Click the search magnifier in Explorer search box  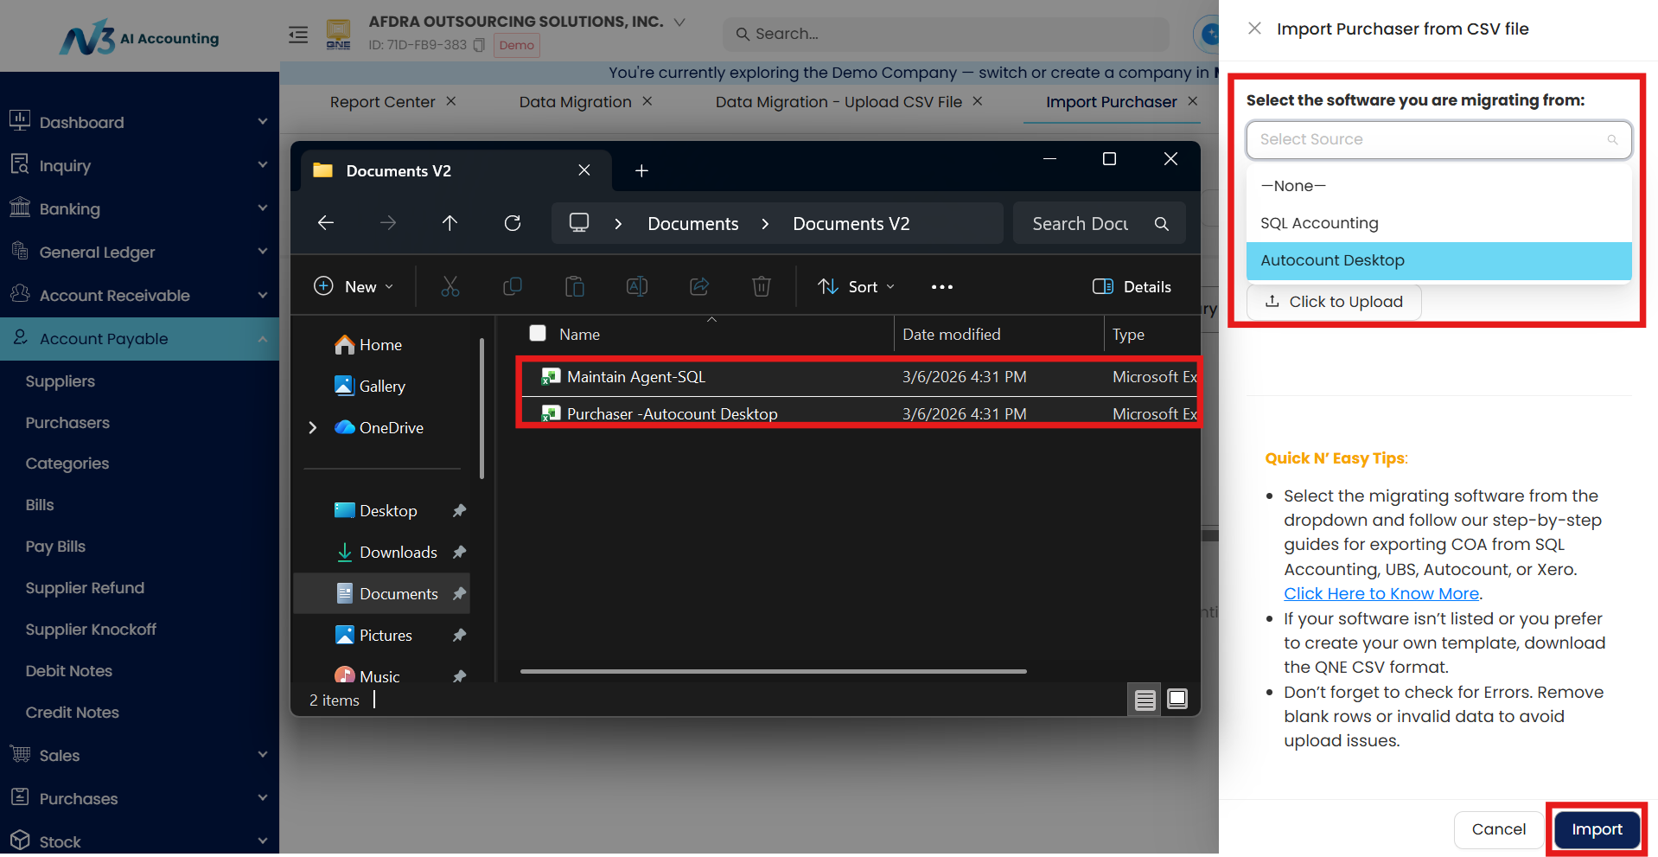[x=1162, y=224]
